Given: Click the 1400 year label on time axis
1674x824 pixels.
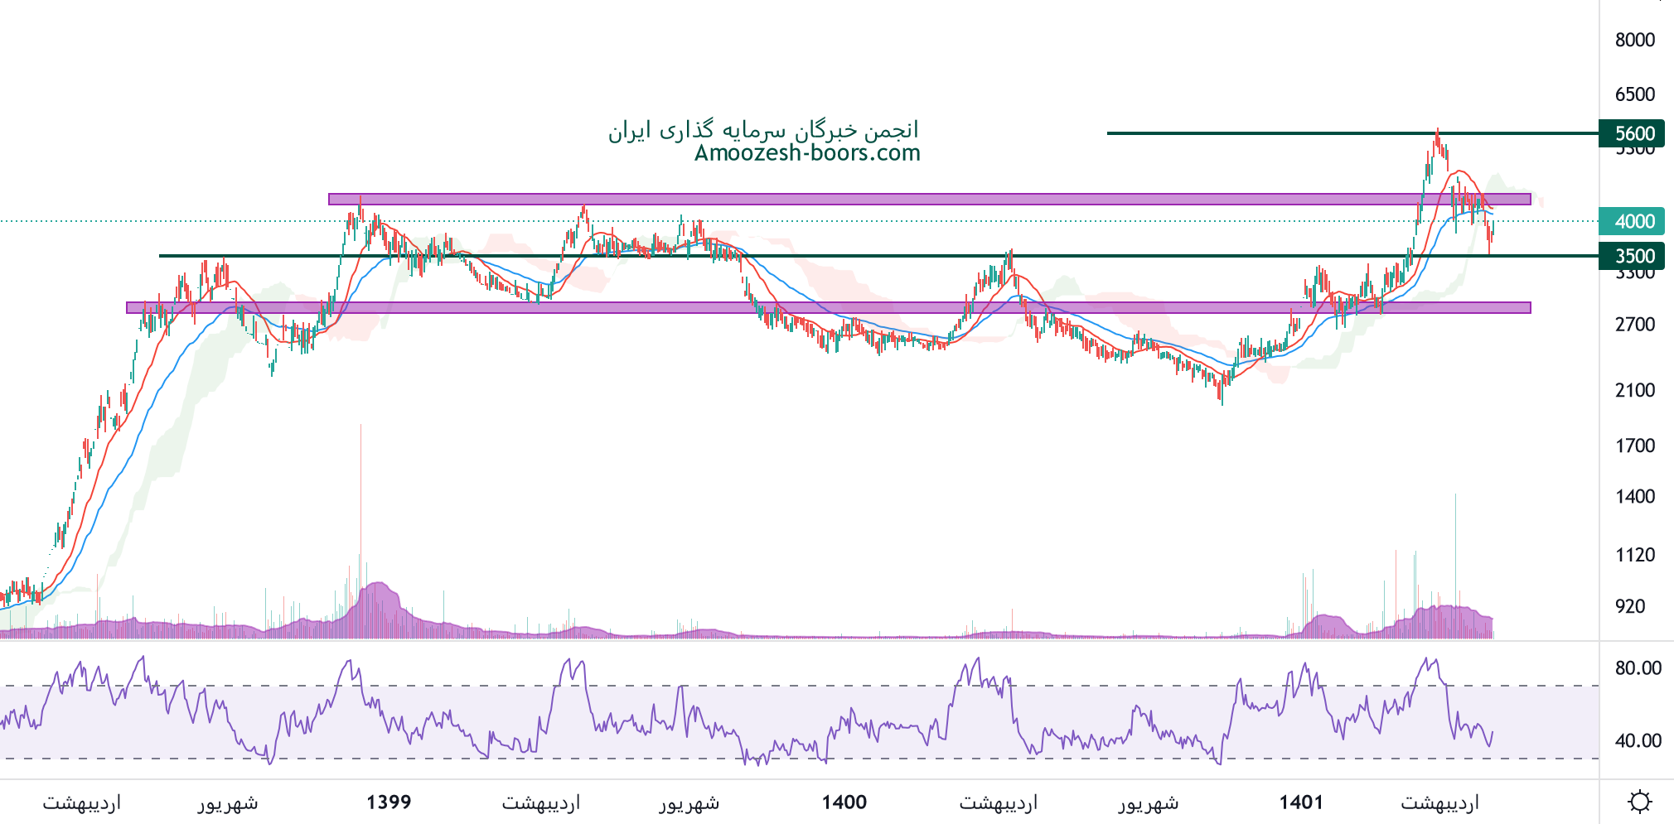Looking at the screenshot, I should (x=844, y=802).
